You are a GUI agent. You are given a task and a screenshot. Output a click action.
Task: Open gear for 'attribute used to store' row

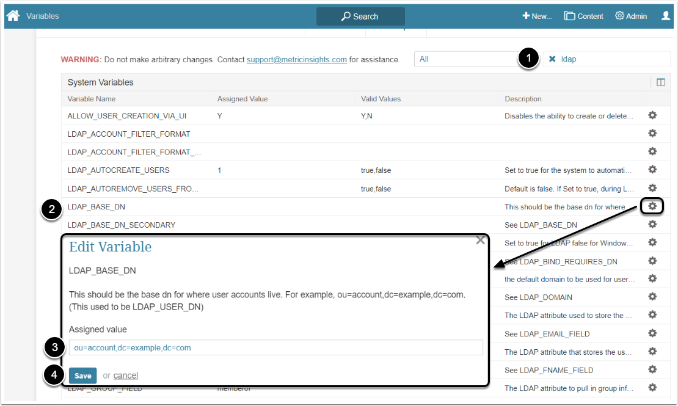(652, 315)
